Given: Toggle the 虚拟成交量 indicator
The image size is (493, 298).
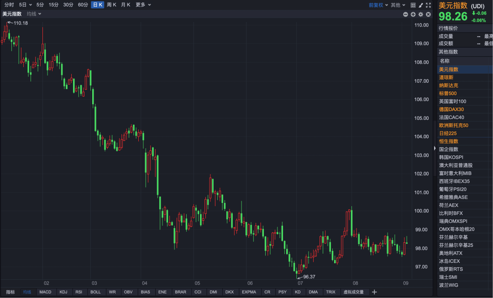Looking at the screenshot, I should [x=353, y=292].
